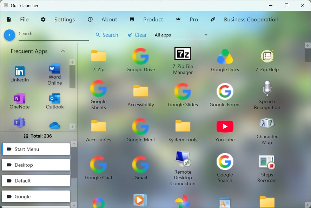Open the Windows Media Player icon
This screenshot has height=208, width=311.
click(x=141, y=200)
